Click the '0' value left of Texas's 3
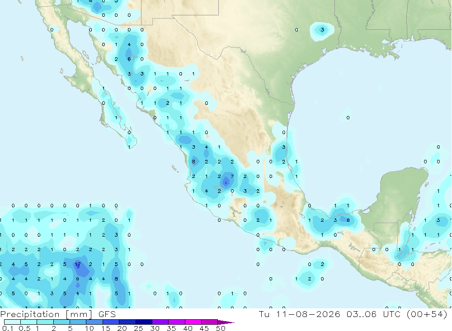This screenshot has width=452, height=331. 297,30
